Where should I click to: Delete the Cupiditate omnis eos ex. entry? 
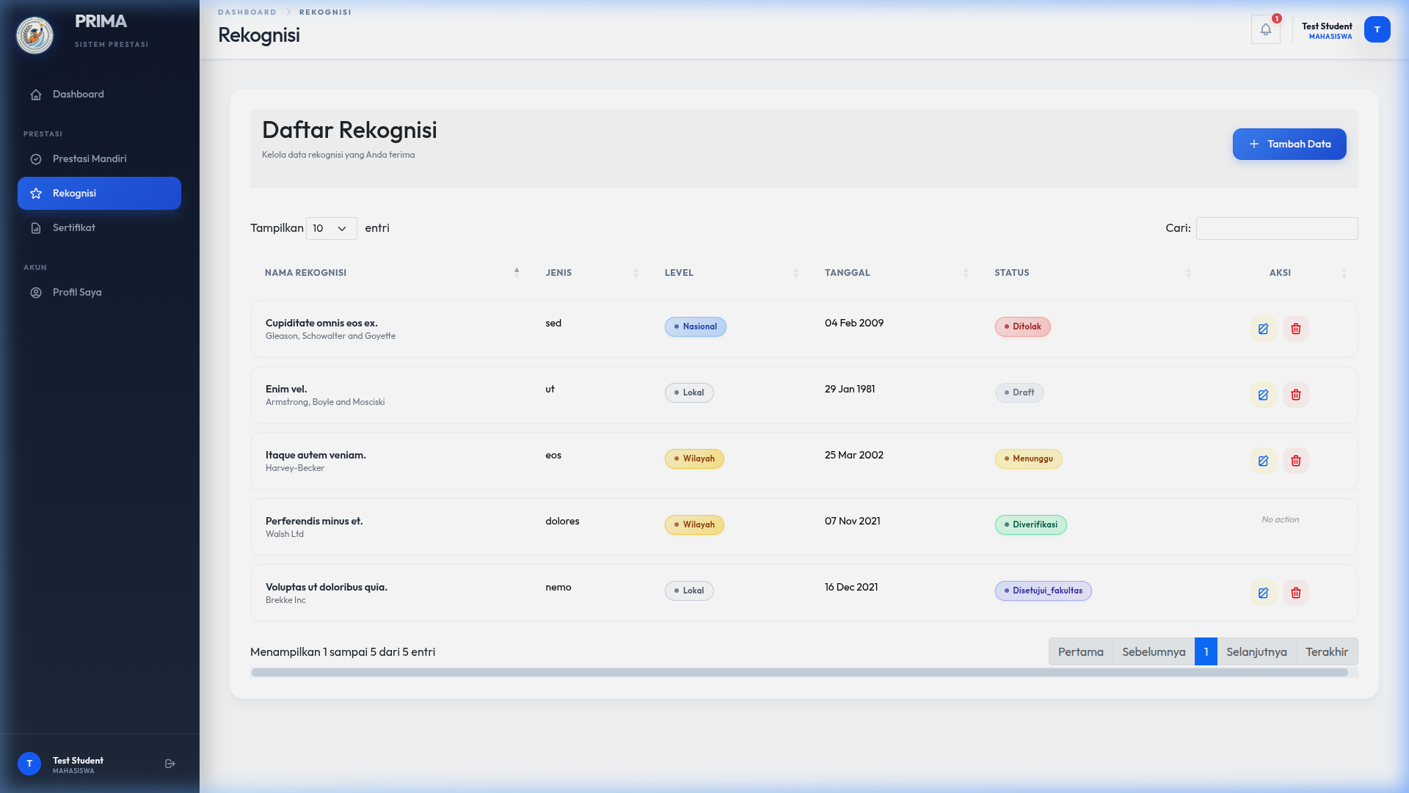pos(1295,329)
